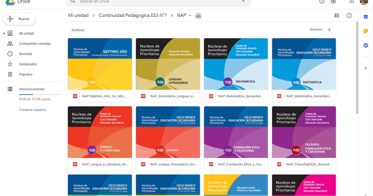Open Papelera in the sidebar
This screenshot has height=196, width=373.
[x=25, y=74]
